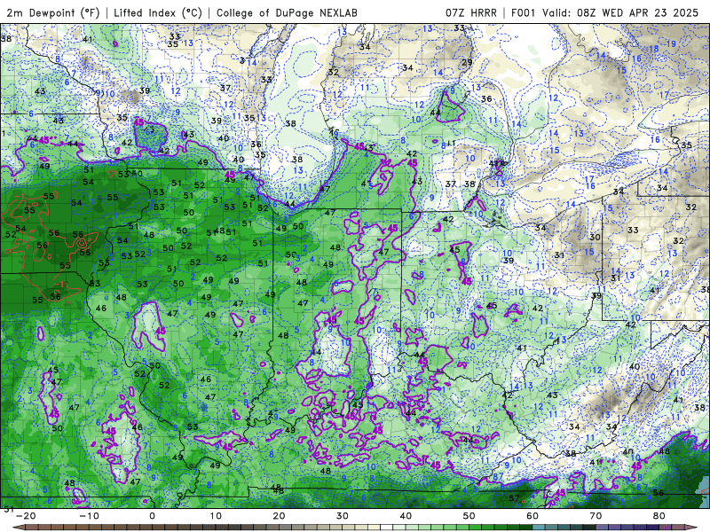
Task: Click the "0" colorbar scale label
Action: point(152,516)
